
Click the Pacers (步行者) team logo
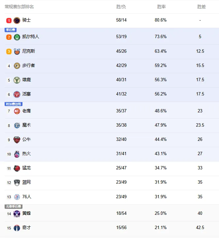coord(17,66)
